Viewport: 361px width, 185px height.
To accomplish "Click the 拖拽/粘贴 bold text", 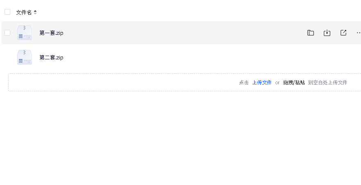I will click(294, 82).
